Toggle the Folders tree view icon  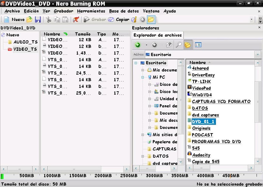click(188, 45)
